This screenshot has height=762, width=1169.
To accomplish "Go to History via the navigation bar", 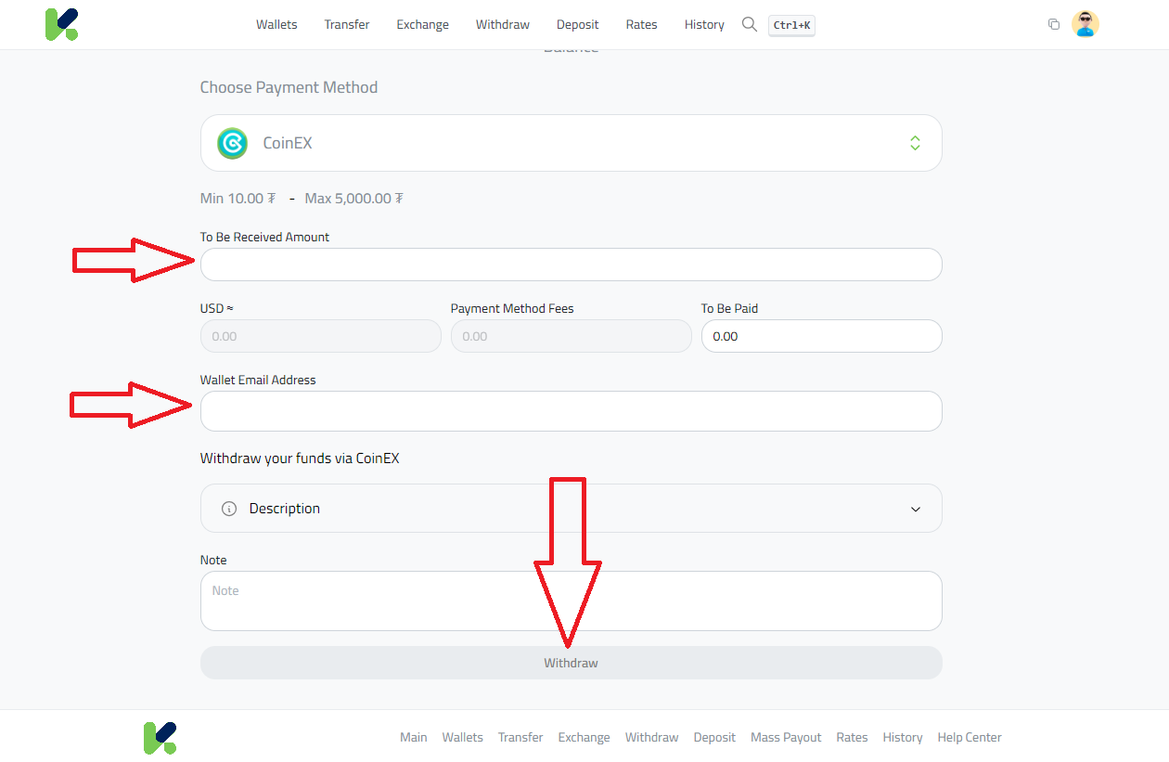I will [703, 24].
